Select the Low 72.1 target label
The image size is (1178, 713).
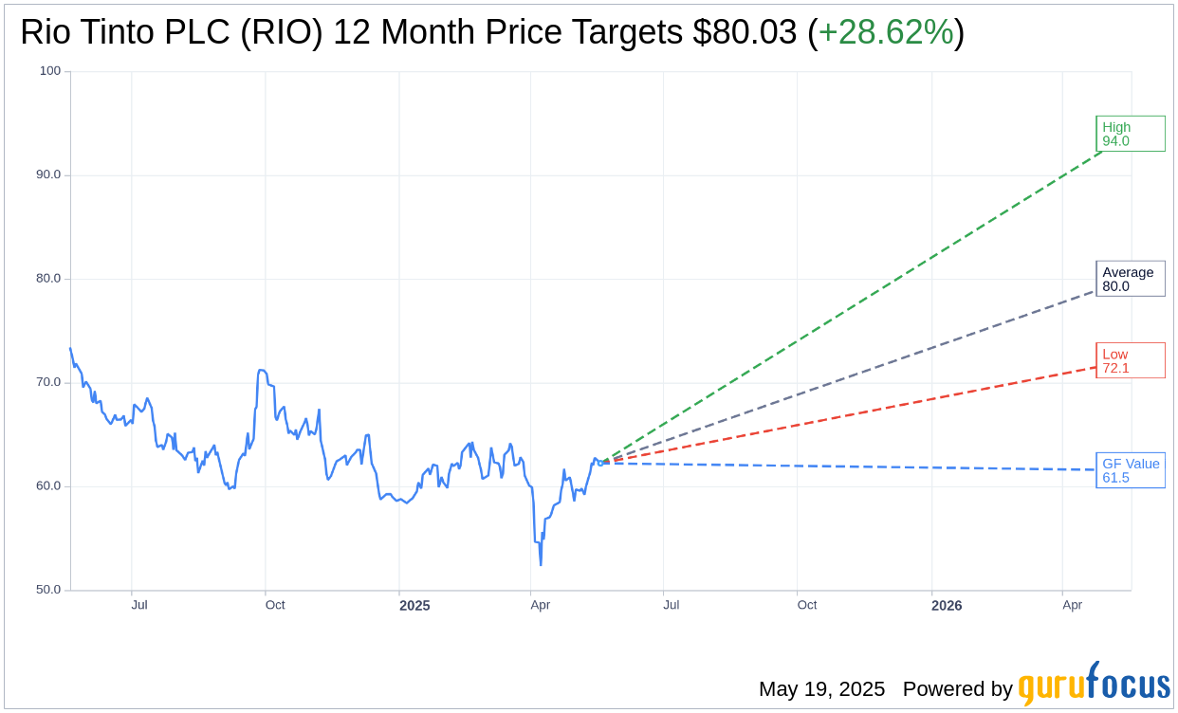coord(1131,360)
